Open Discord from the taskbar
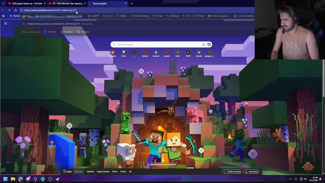This screenshot has height=183, width=325. tap(28, 179)
